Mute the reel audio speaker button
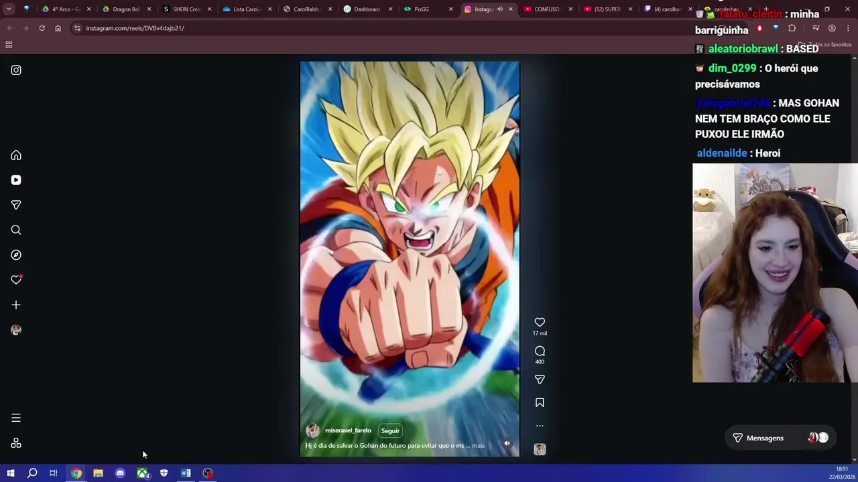Image resolution: width=858 pixels, height=482 pixels. (507, 443)
